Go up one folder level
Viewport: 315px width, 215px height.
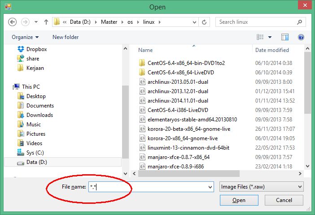click(x=46, y=22)
